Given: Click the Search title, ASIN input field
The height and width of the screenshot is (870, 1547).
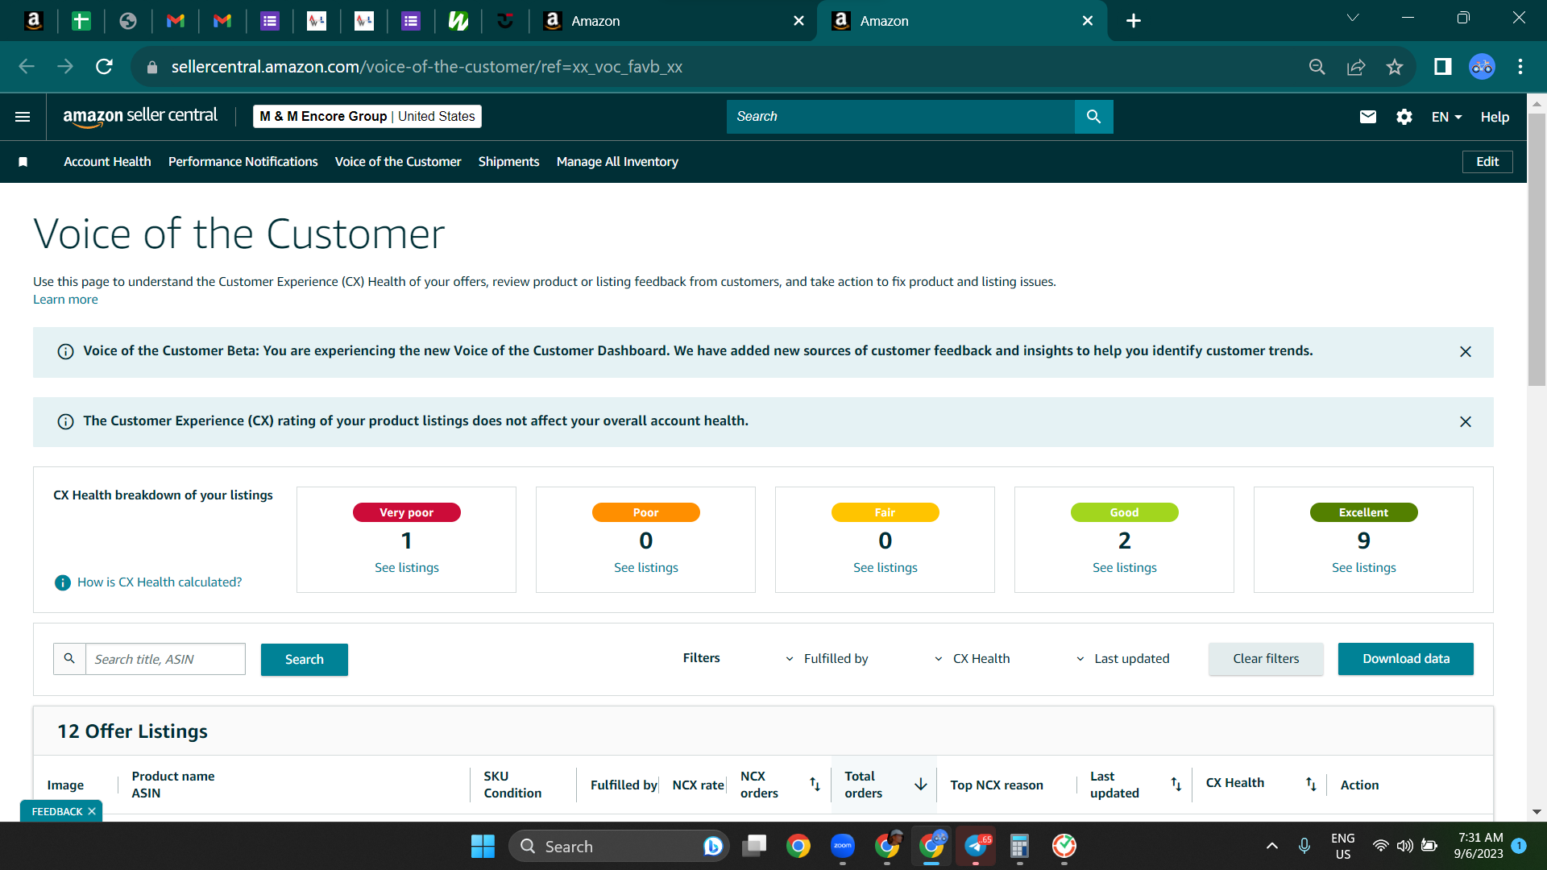Looking at the screenshot, I should (x=165, y=659).
